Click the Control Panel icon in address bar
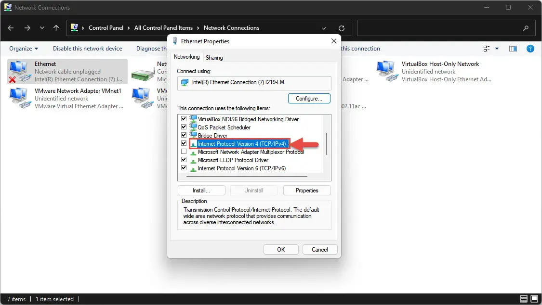Viewport: 542px width, 305px height. (74, 27)
